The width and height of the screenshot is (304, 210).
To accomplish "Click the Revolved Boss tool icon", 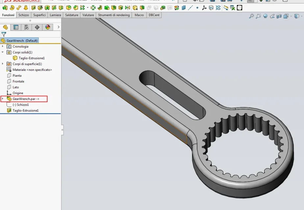I will (12, 8).
